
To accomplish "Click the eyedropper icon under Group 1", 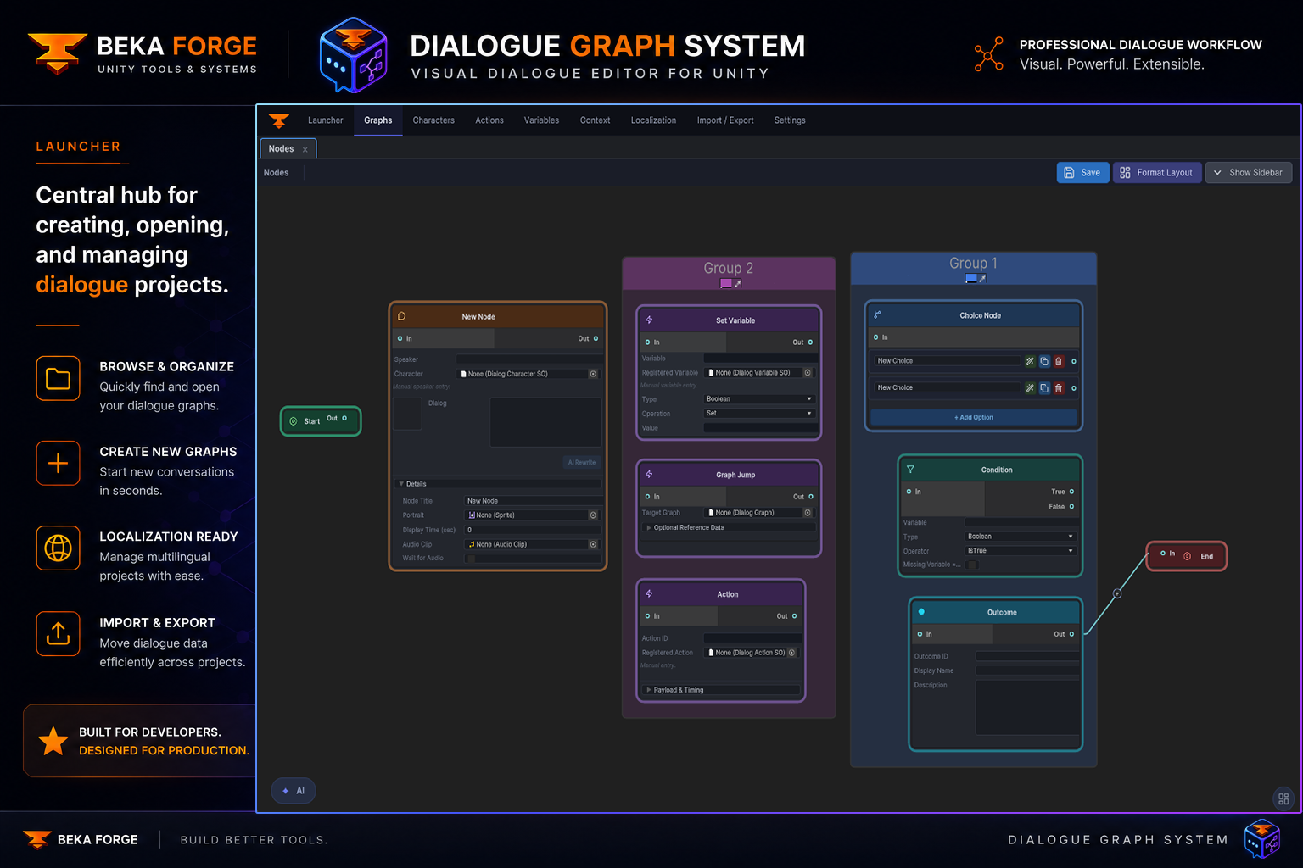I will (982, 278).
